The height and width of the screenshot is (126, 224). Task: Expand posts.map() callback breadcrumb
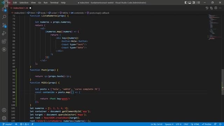[x=99, y=13]
